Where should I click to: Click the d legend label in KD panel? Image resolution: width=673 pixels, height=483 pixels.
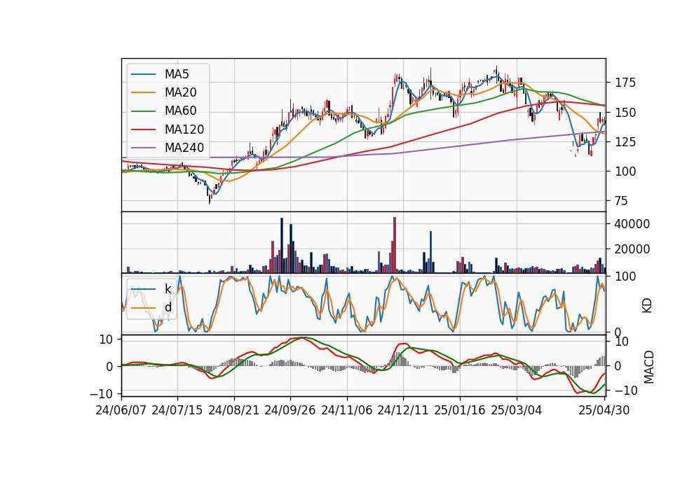pyautogui.click(x=168, y=307)
